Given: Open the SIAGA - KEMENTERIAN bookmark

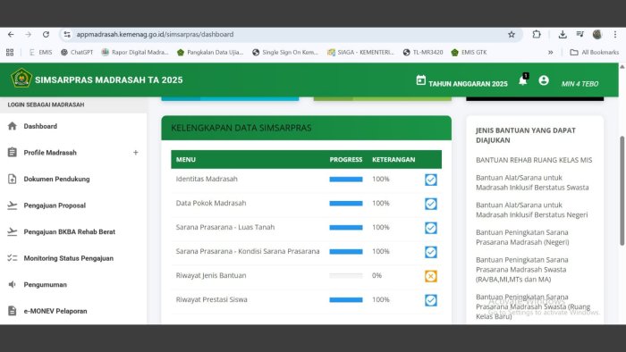Looking at the screenshot, I should pyautogui.click(x=361, y=52).
